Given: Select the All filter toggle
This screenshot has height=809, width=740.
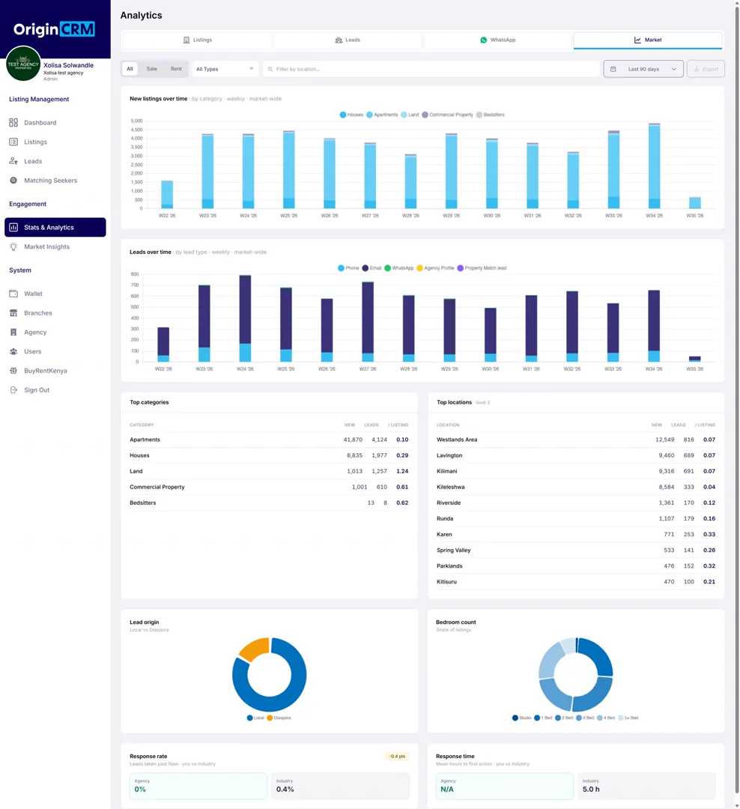Looking at the screenshot, I should point(130,69).
